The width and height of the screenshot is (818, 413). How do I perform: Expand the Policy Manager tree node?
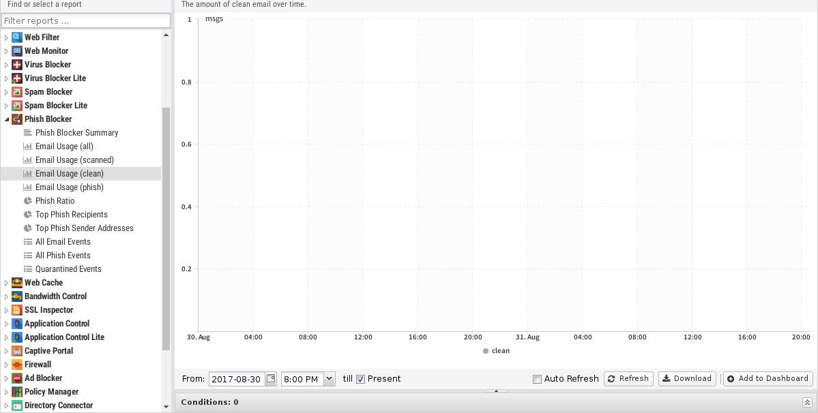point(7,392)
